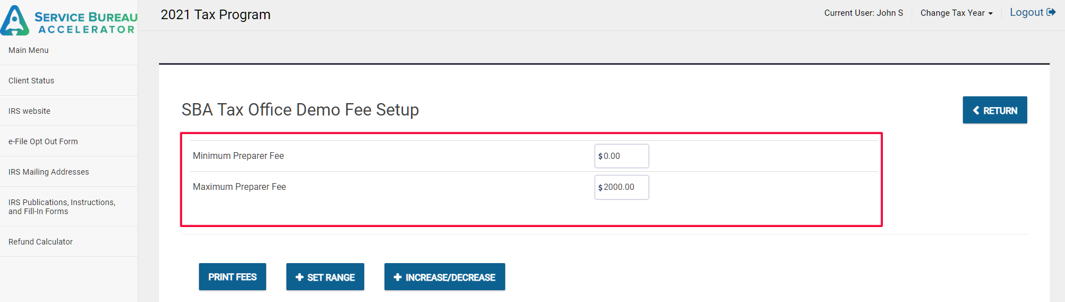Open IRS Mailing Addresses
The height and width of the screenshot is (302, 1065).
tap(48, 172)
